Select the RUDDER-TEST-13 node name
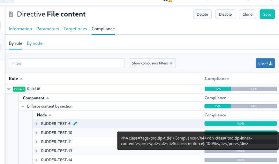 [x=56, y=151]
